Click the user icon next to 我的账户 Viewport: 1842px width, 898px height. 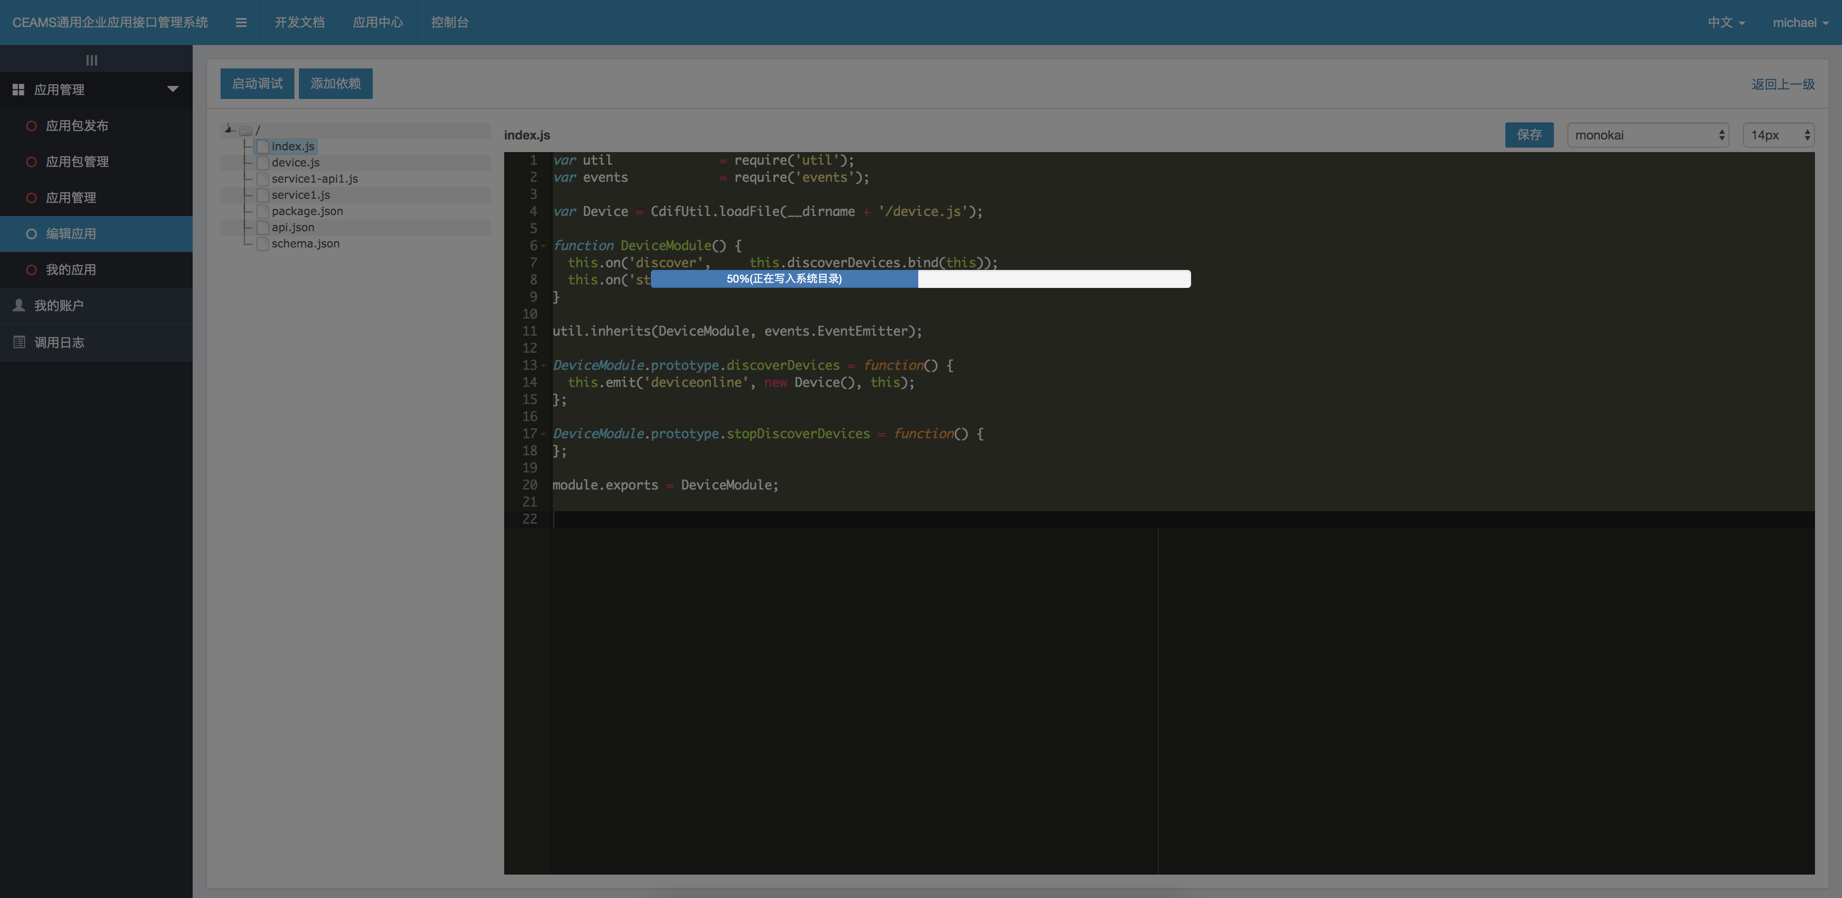[19, 306]
